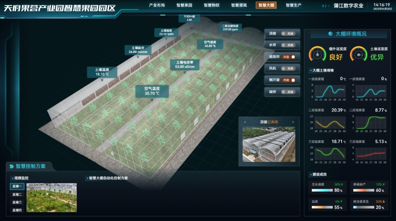Select the 直播四 video feed button
The image size is (396, 221).
[x=17, y=210]
